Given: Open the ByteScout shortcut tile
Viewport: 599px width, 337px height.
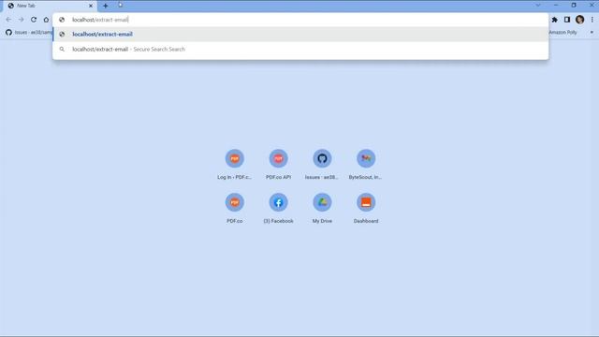Looking at the screenshot, I should click(x=366, y=165).
